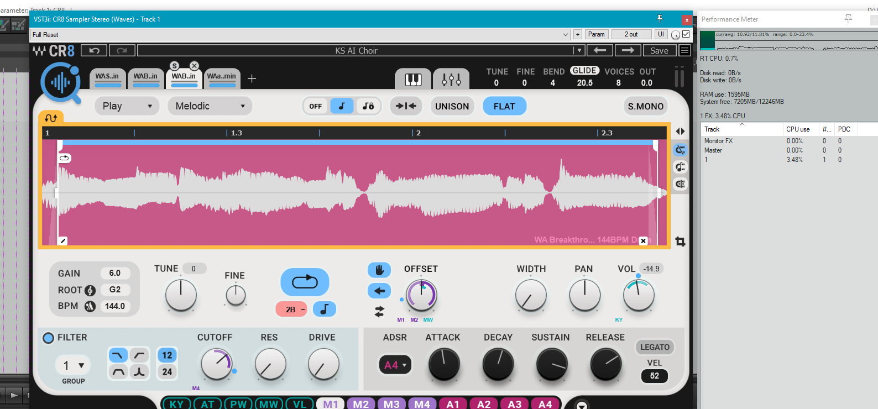Open the KS AI Choir preset dropdown arrow
This screenshot has height=409, width=878.
pyautogui.click(x=579, y=50)
